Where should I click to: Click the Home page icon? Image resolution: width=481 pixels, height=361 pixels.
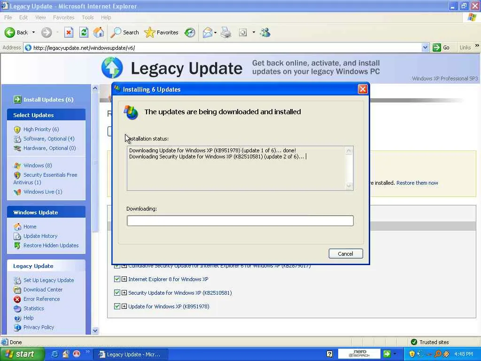coord(99,32)
